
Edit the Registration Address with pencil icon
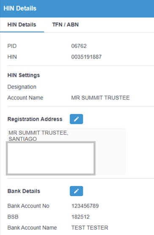pos(76,119)
